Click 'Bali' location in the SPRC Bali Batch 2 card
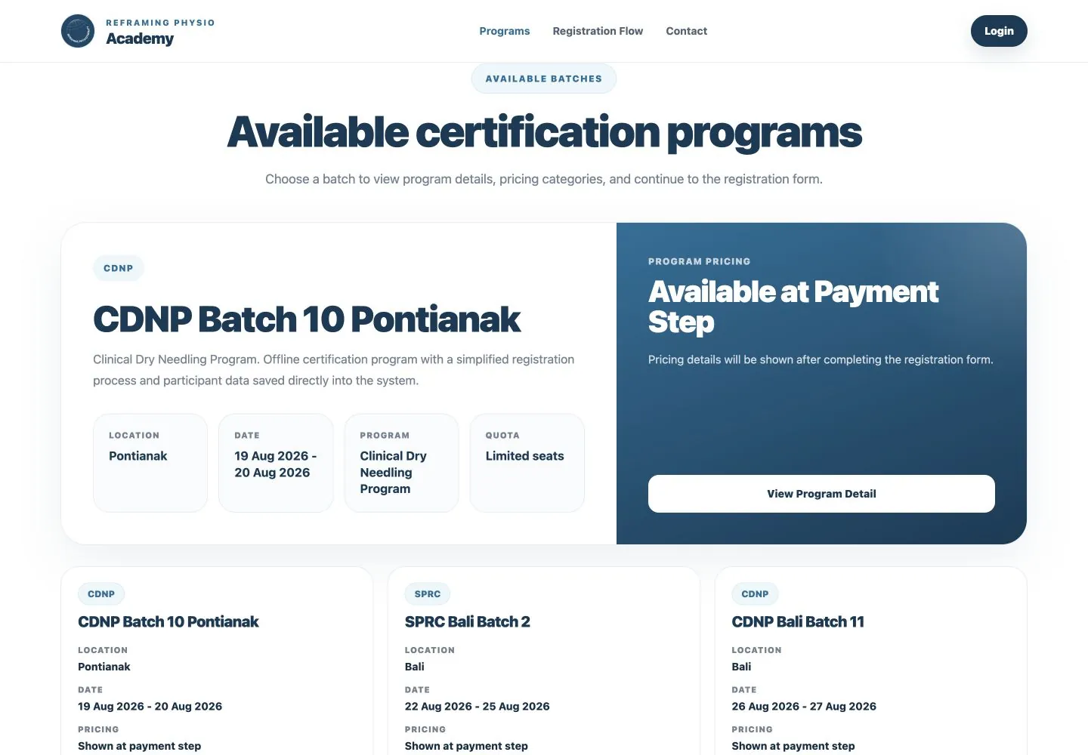1088x755 pixels. click(415, 667)
